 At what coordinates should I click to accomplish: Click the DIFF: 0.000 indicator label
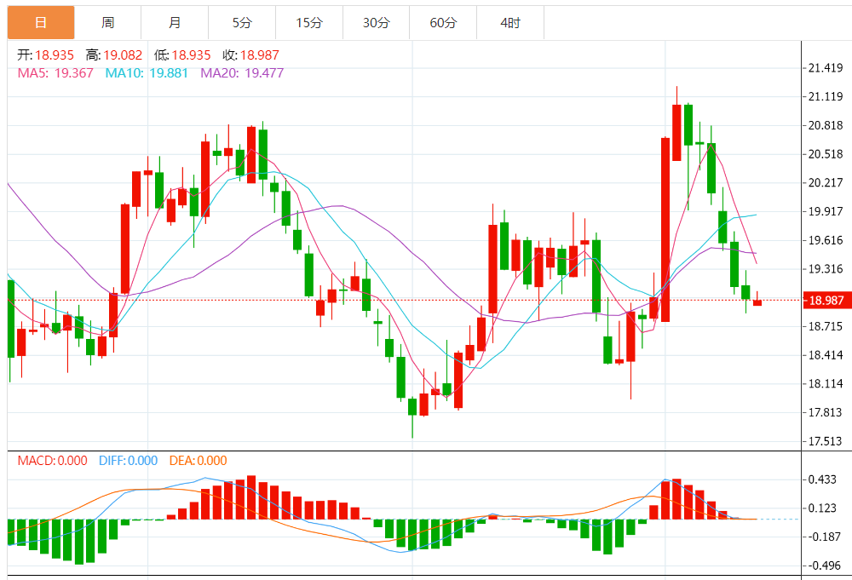point(129,461)
